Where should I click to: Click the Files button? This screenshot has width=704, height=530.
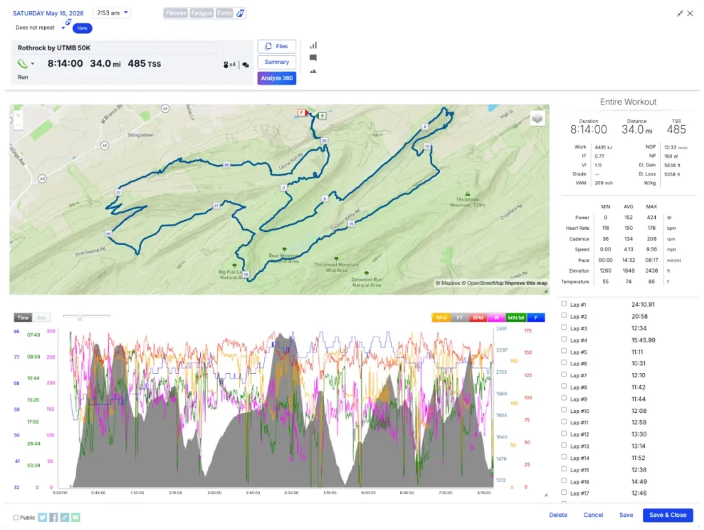pos(276,46)
